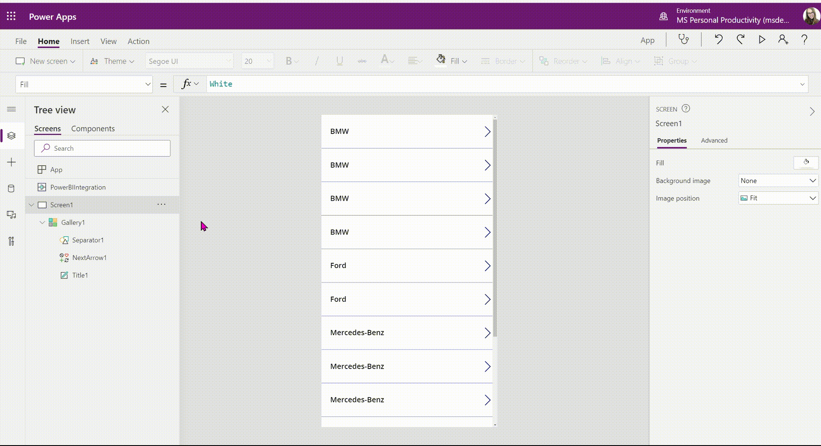
Task: Switch to Advanced tab in properties pane
Action: click(714, 140)
